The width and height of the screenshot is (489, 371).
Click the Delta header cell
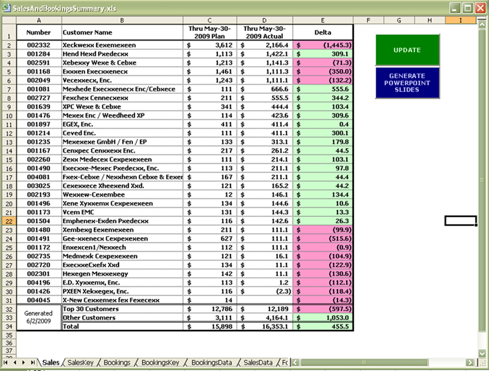(x=323, y=32)
